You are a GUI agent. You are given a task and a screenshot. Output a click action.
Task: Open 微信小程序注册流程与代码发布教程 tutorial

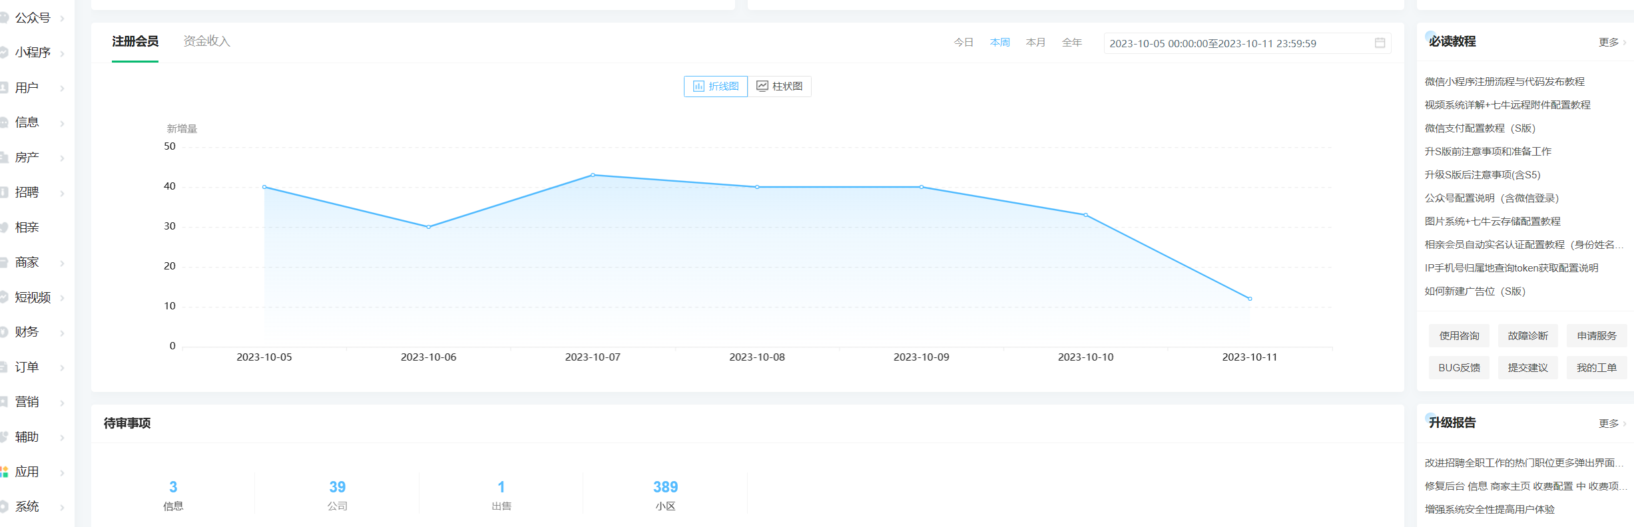tap(1504, 81)
